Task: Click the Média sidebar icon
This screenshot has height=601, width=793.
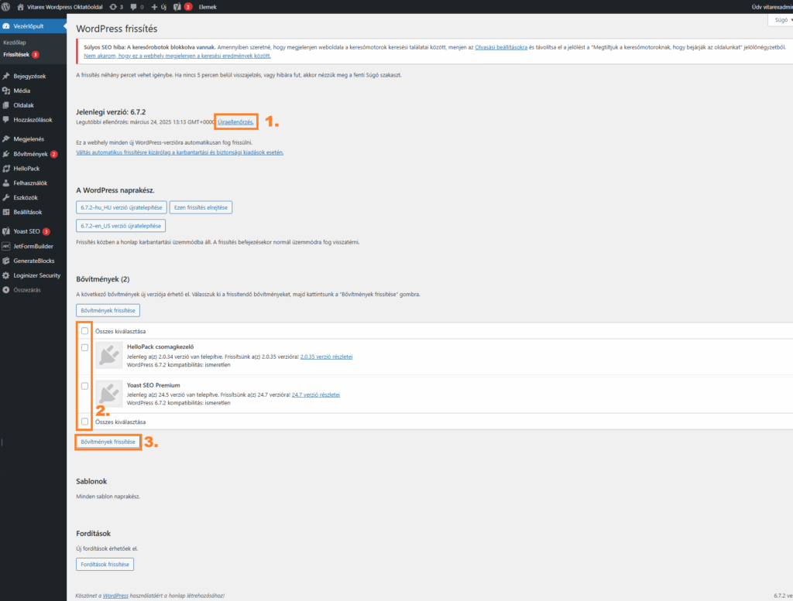Action: (7, 90)
